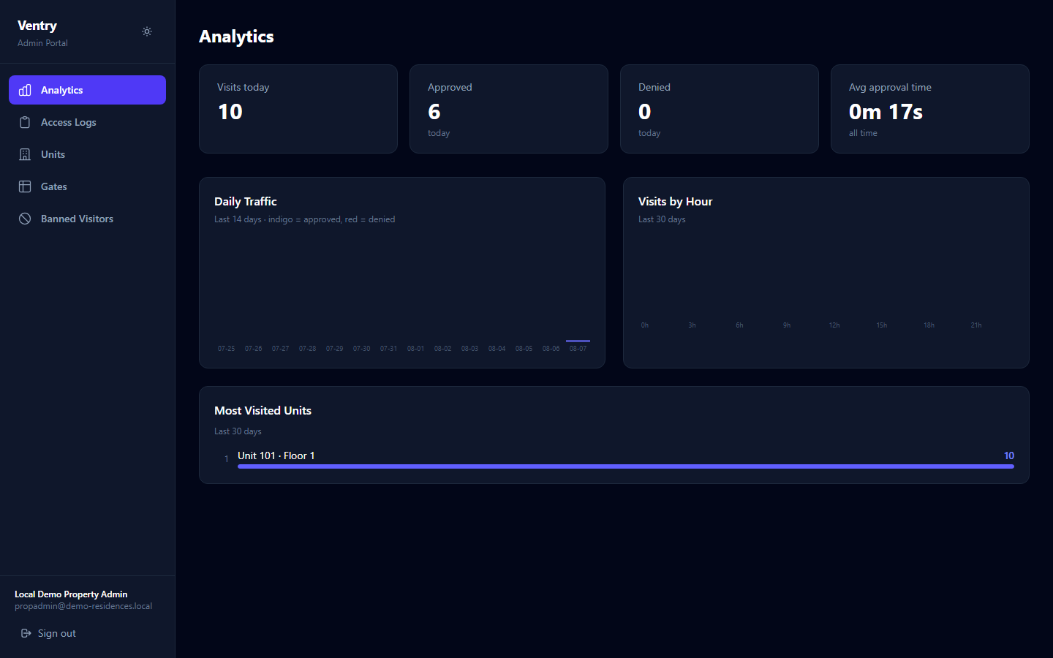Image resolution: width=1053 pixels, height=658 pixels.
Task: Click the Daily Traffic heading
Action: click(246, 201)
